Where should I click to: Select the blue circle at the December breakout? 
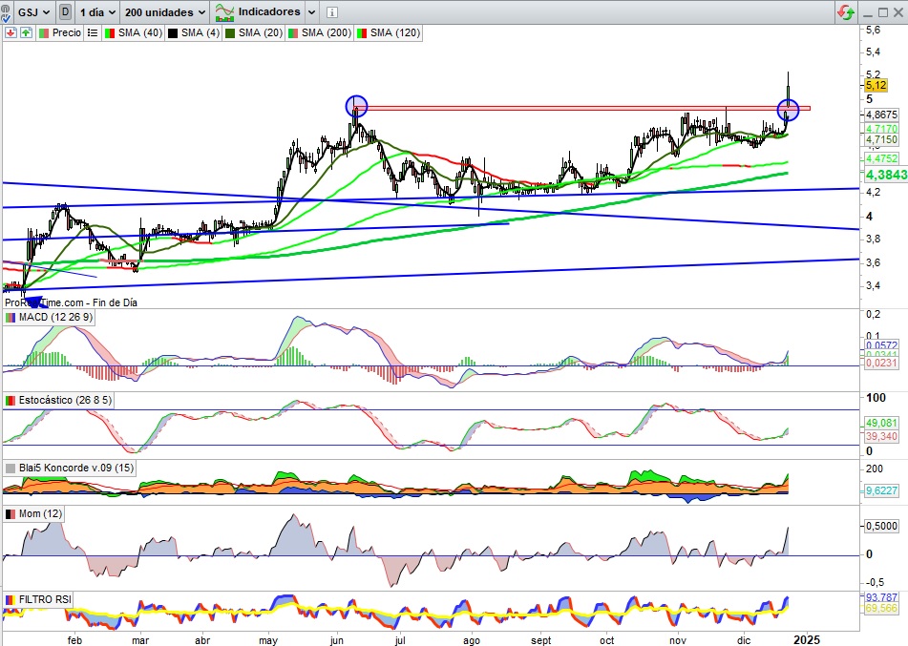click(788, 110)
